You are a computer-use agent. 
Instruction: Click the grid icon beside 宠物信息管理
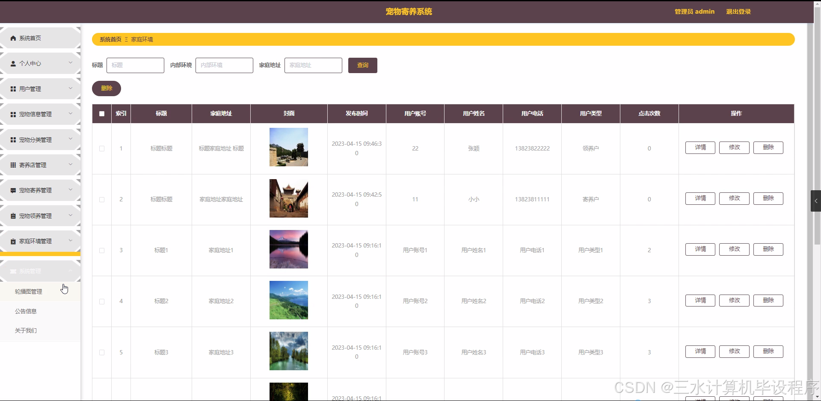(x=13, y=115)
